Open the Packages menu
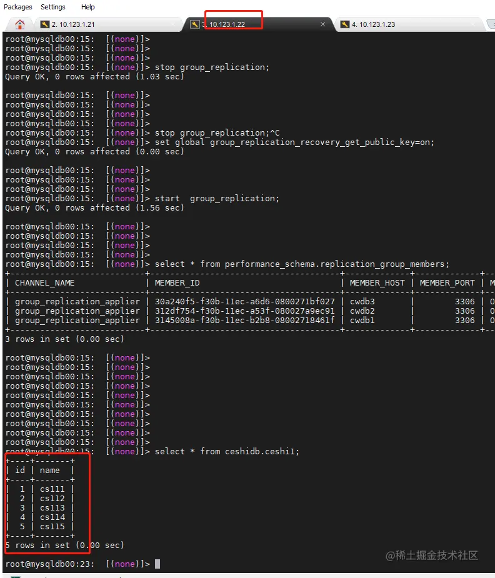The image size is (495, 578). click(18, 7)
